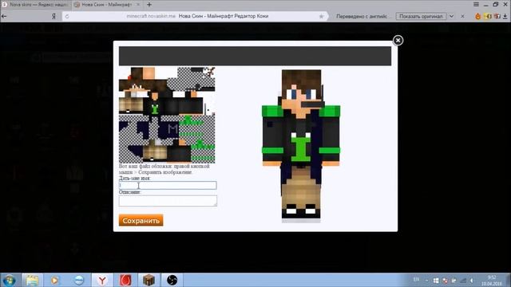Focus the Описание description text area
The height and width of the screenshot is (287, 511).
pos(168,201)
